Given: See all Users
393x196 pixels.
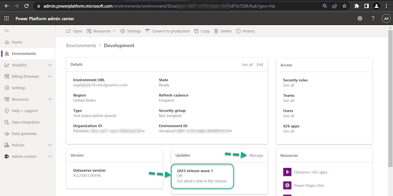Looking at the screenshot, I should (289, 116).
